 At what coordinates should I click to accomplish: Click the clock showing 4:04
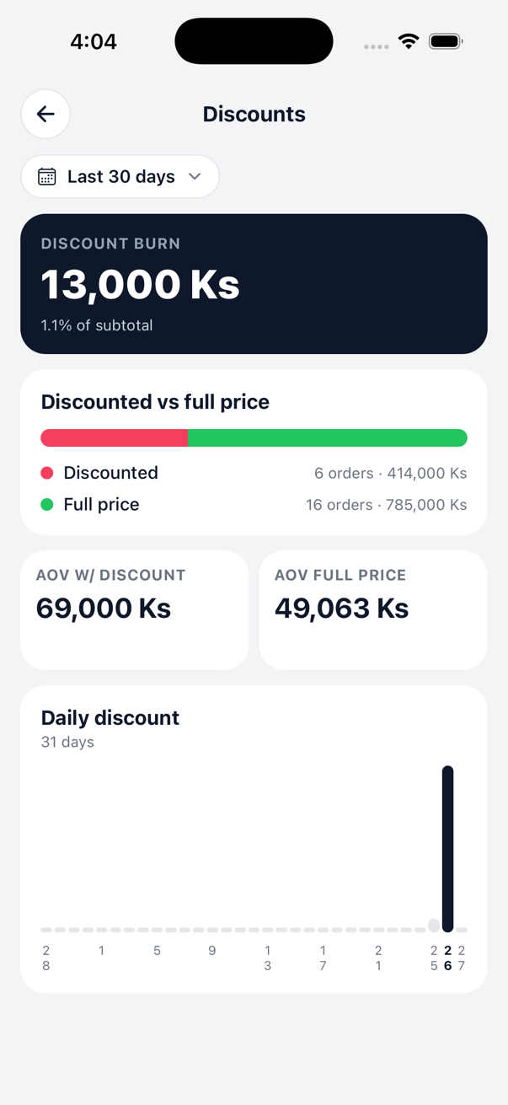pos(94,40)
